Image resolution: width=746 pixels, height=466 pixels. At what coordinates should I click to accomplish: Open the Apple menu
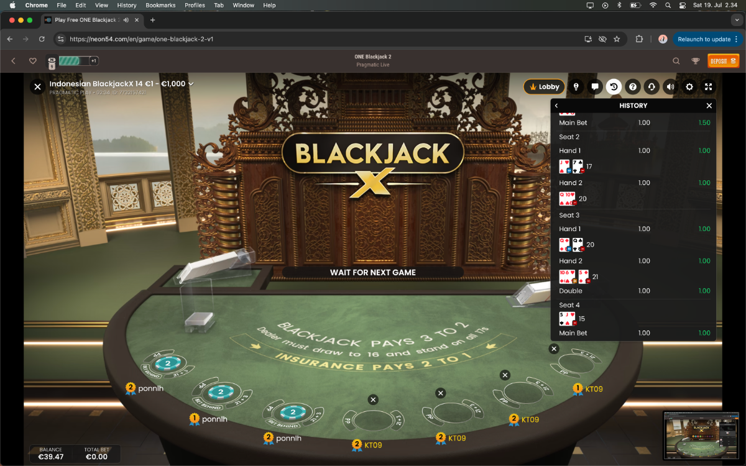coord(12,5)
